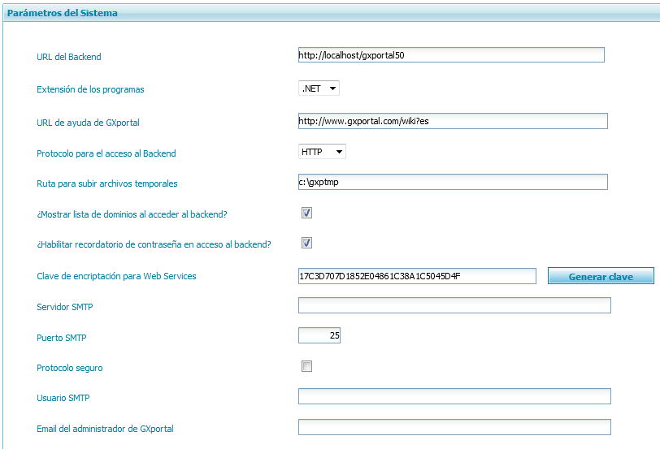Select the encryption key text field

[417, 276]
